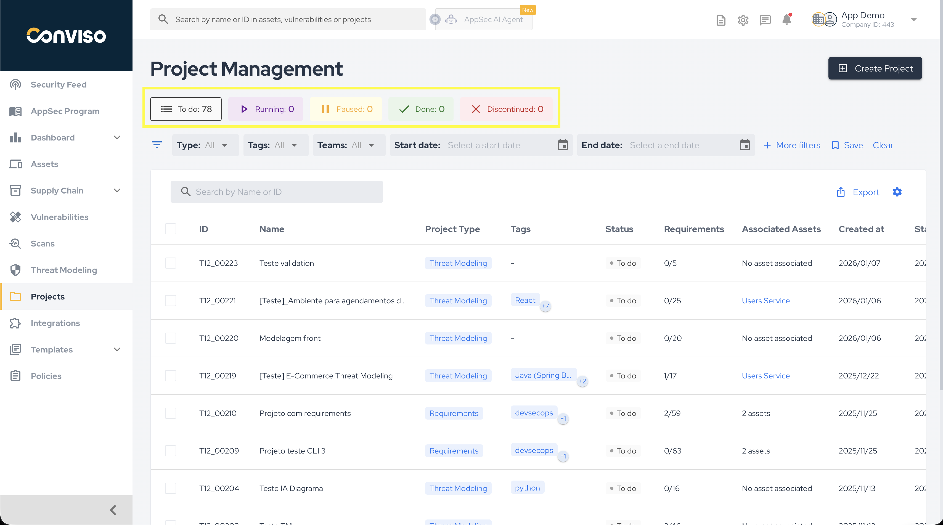Screen dimensions: 943x525
Task: Go to Vulnerabilities in sidebar
Action: pos(59,217)
